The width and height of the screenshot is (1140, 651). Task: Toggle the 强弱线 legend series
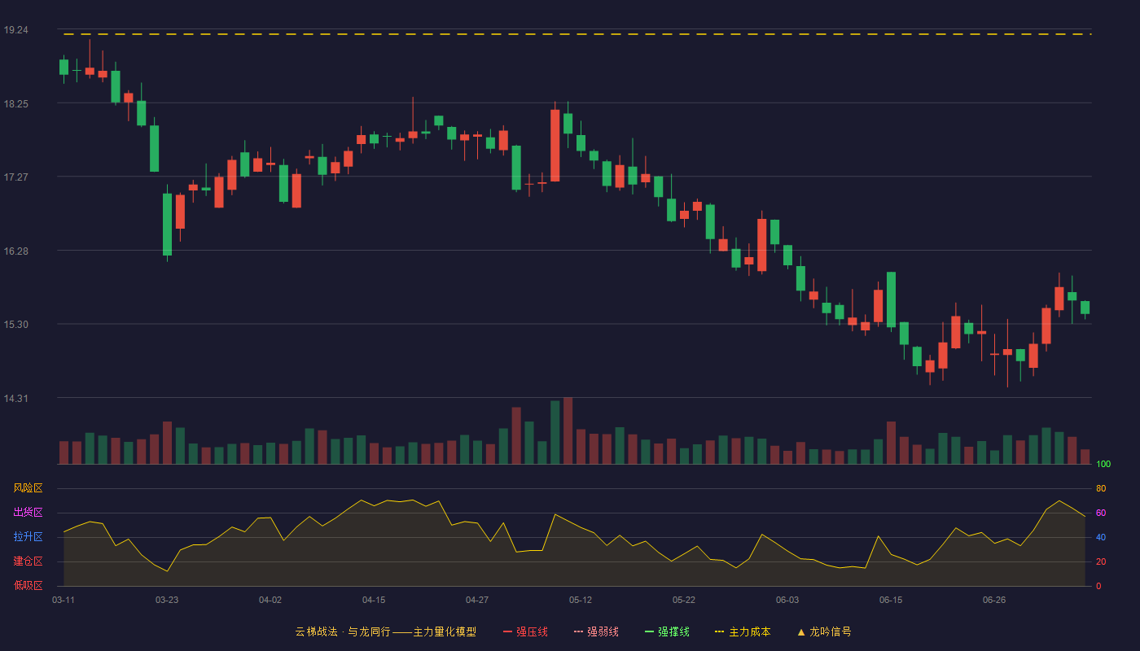(596, 631)
